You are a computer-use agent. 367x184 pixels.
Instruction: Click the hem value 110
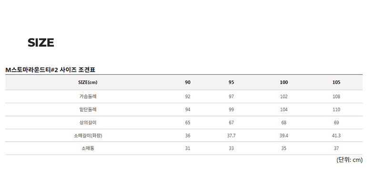(x=336, y=109)
